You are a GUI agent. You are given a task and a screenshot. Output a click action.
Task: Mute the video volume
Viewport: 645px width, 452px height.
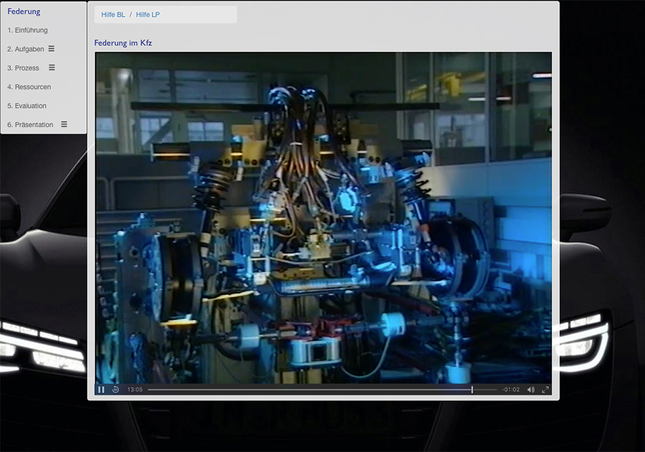531,389
